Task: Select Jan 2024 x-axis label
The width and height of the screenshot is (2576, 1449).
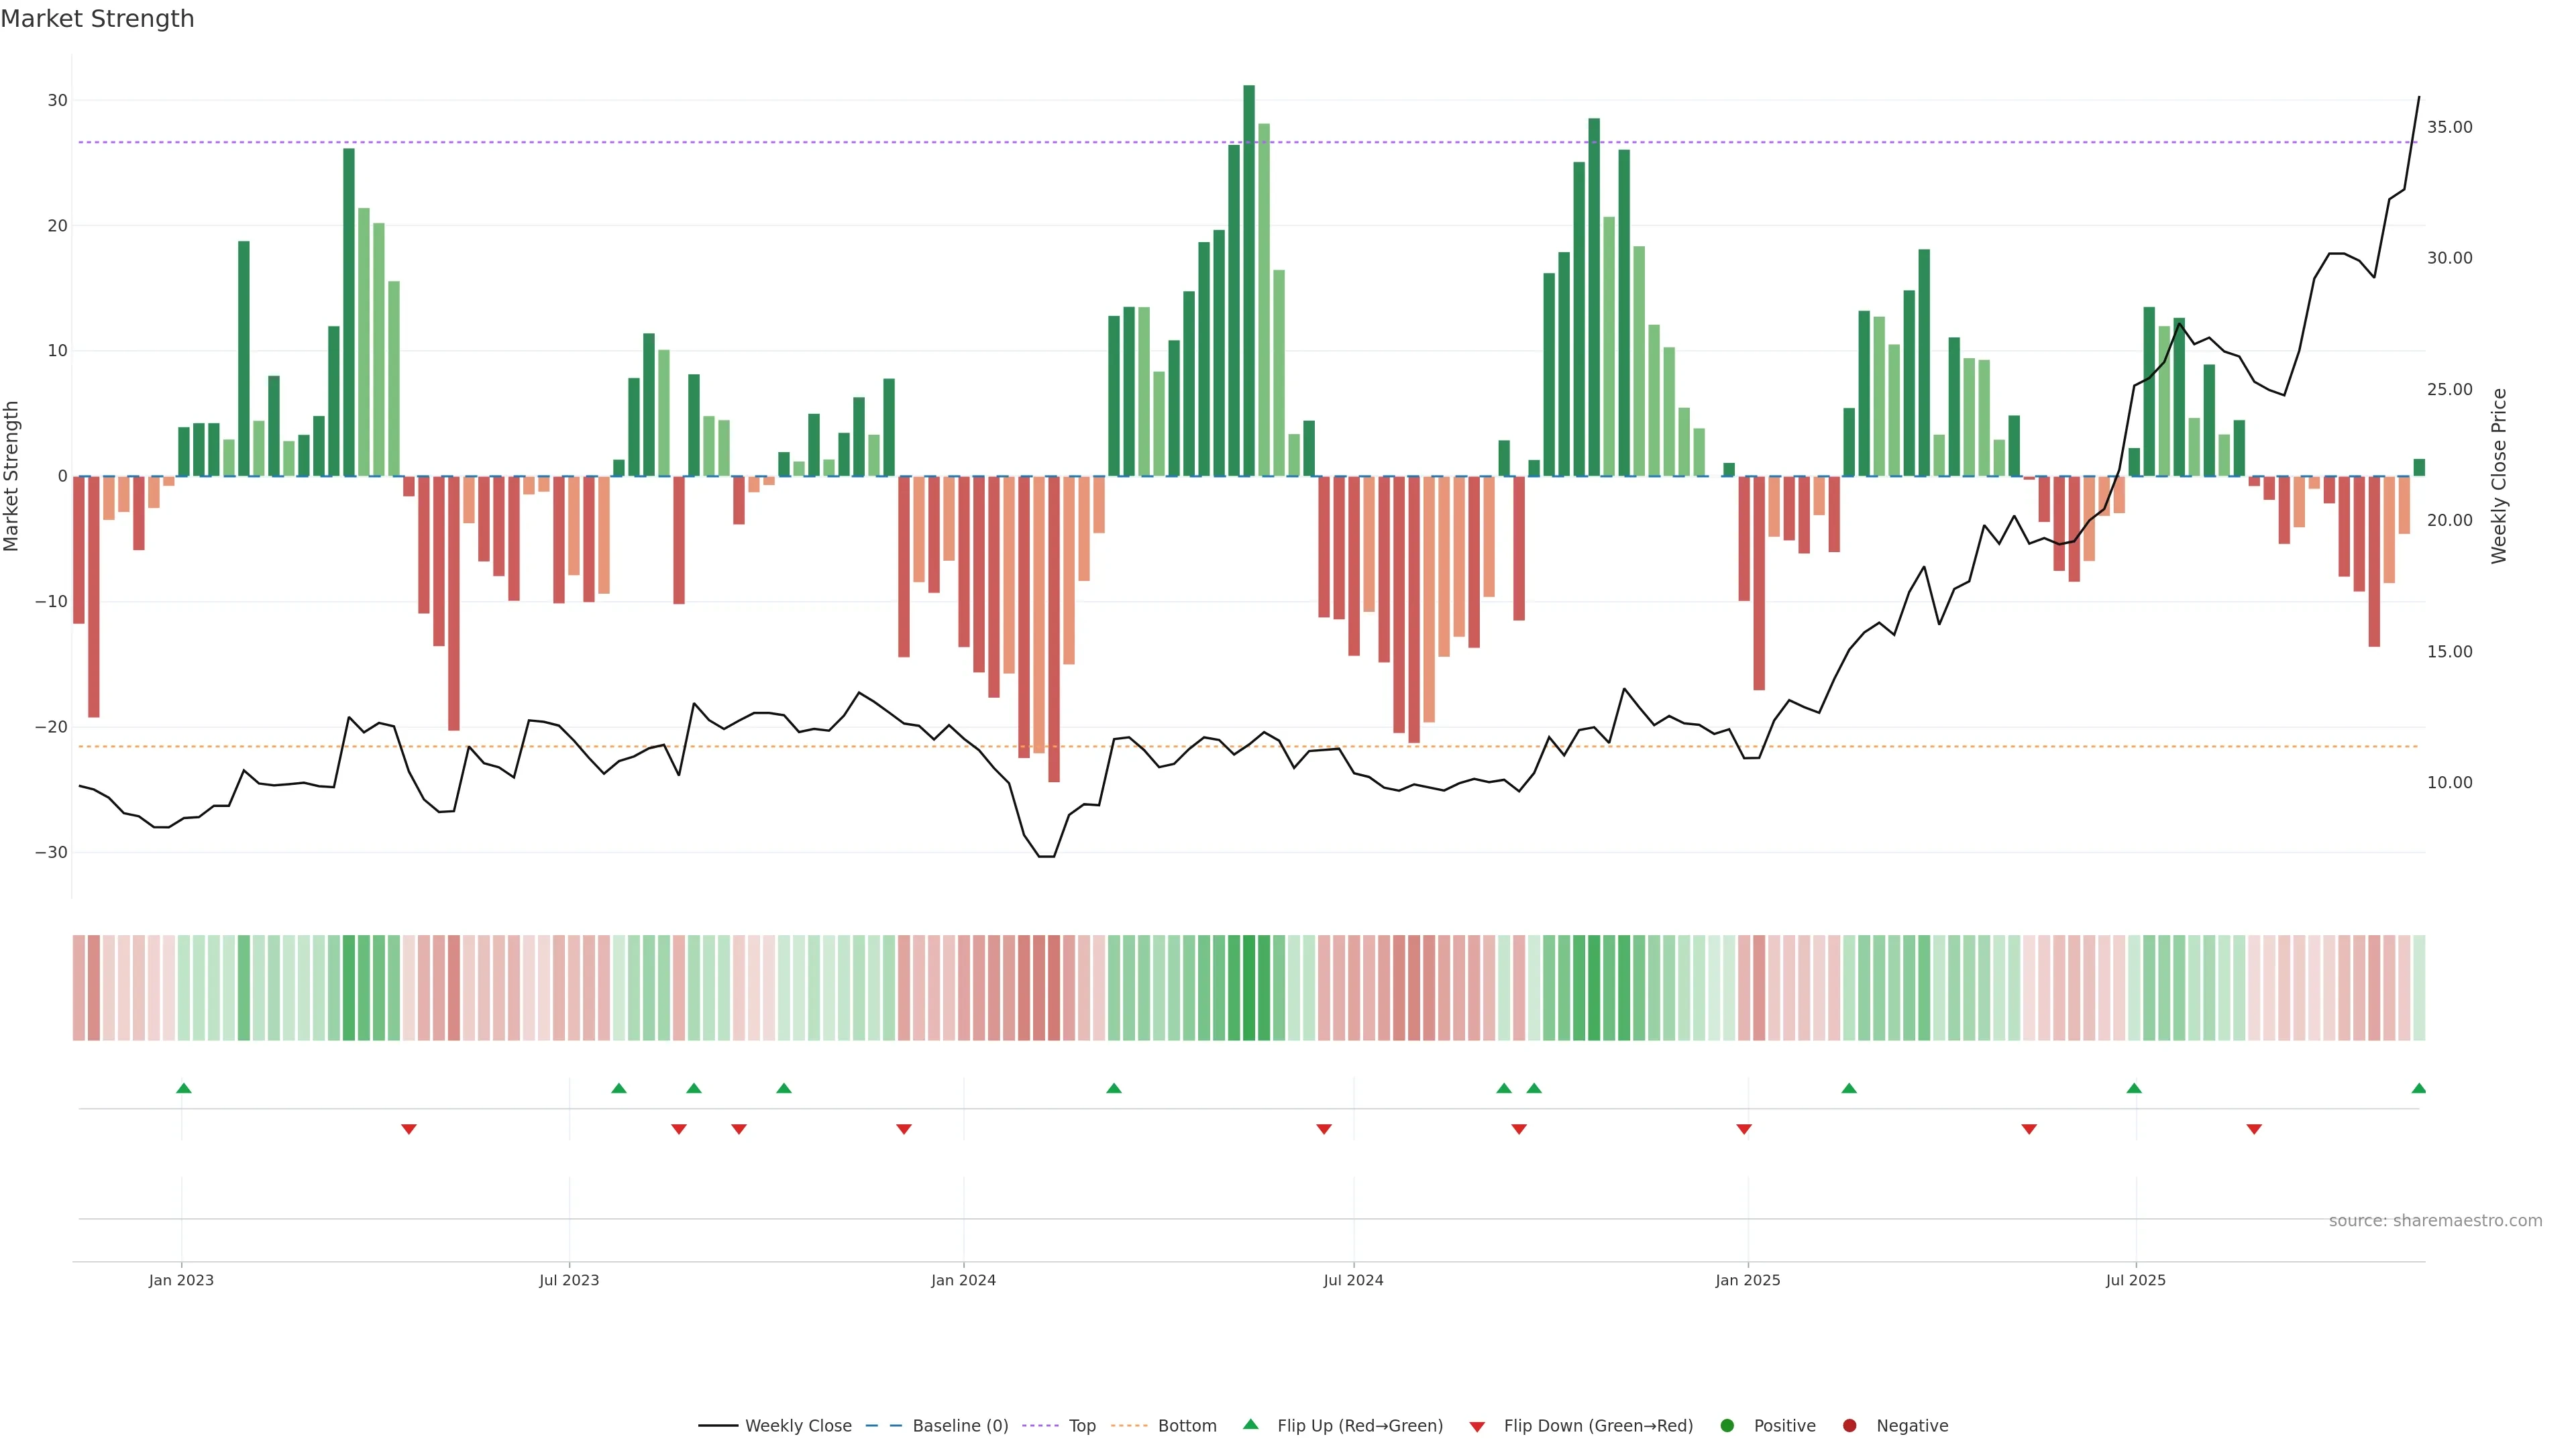Action: tap(963, 1280)
